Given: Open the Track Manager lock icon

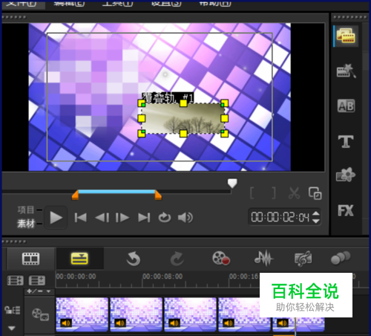Looking at the screenshot, I should tap(13, 310).
